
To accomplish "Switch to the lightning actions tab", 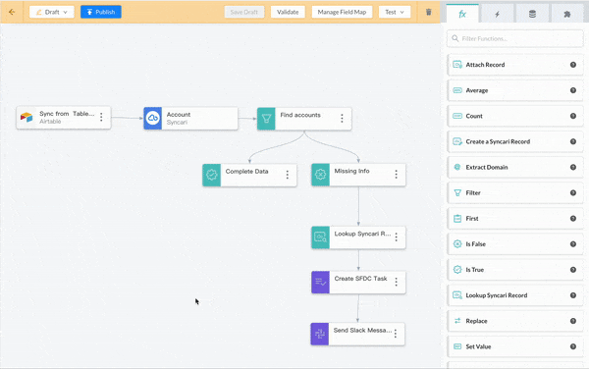I will pos(498,15).
